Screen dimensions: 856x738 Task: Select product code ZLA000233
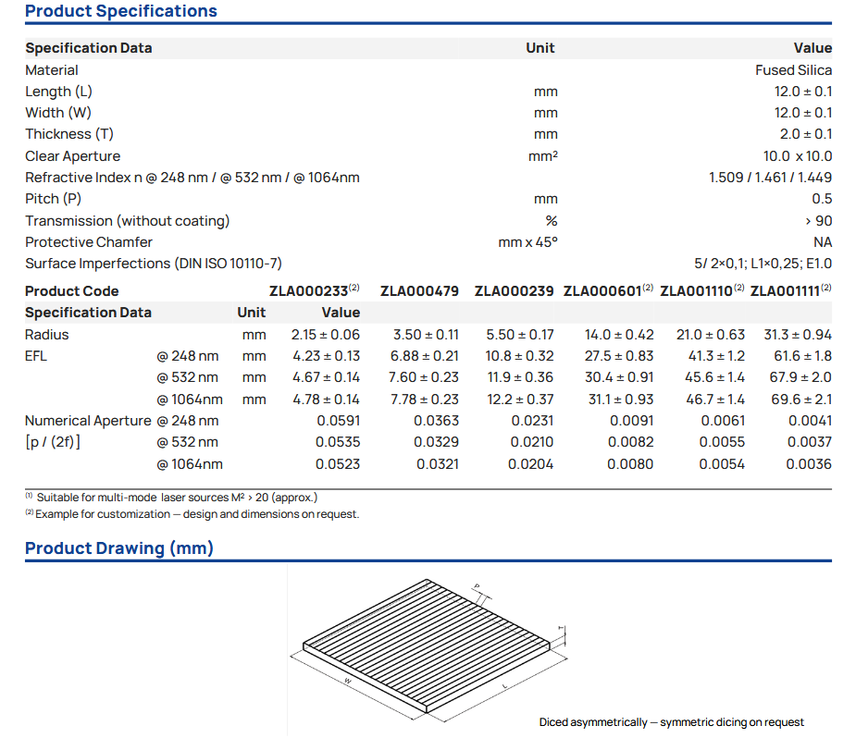pos(310,291)
